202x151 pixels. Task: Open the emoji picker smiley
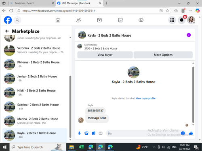click(183, 133)
